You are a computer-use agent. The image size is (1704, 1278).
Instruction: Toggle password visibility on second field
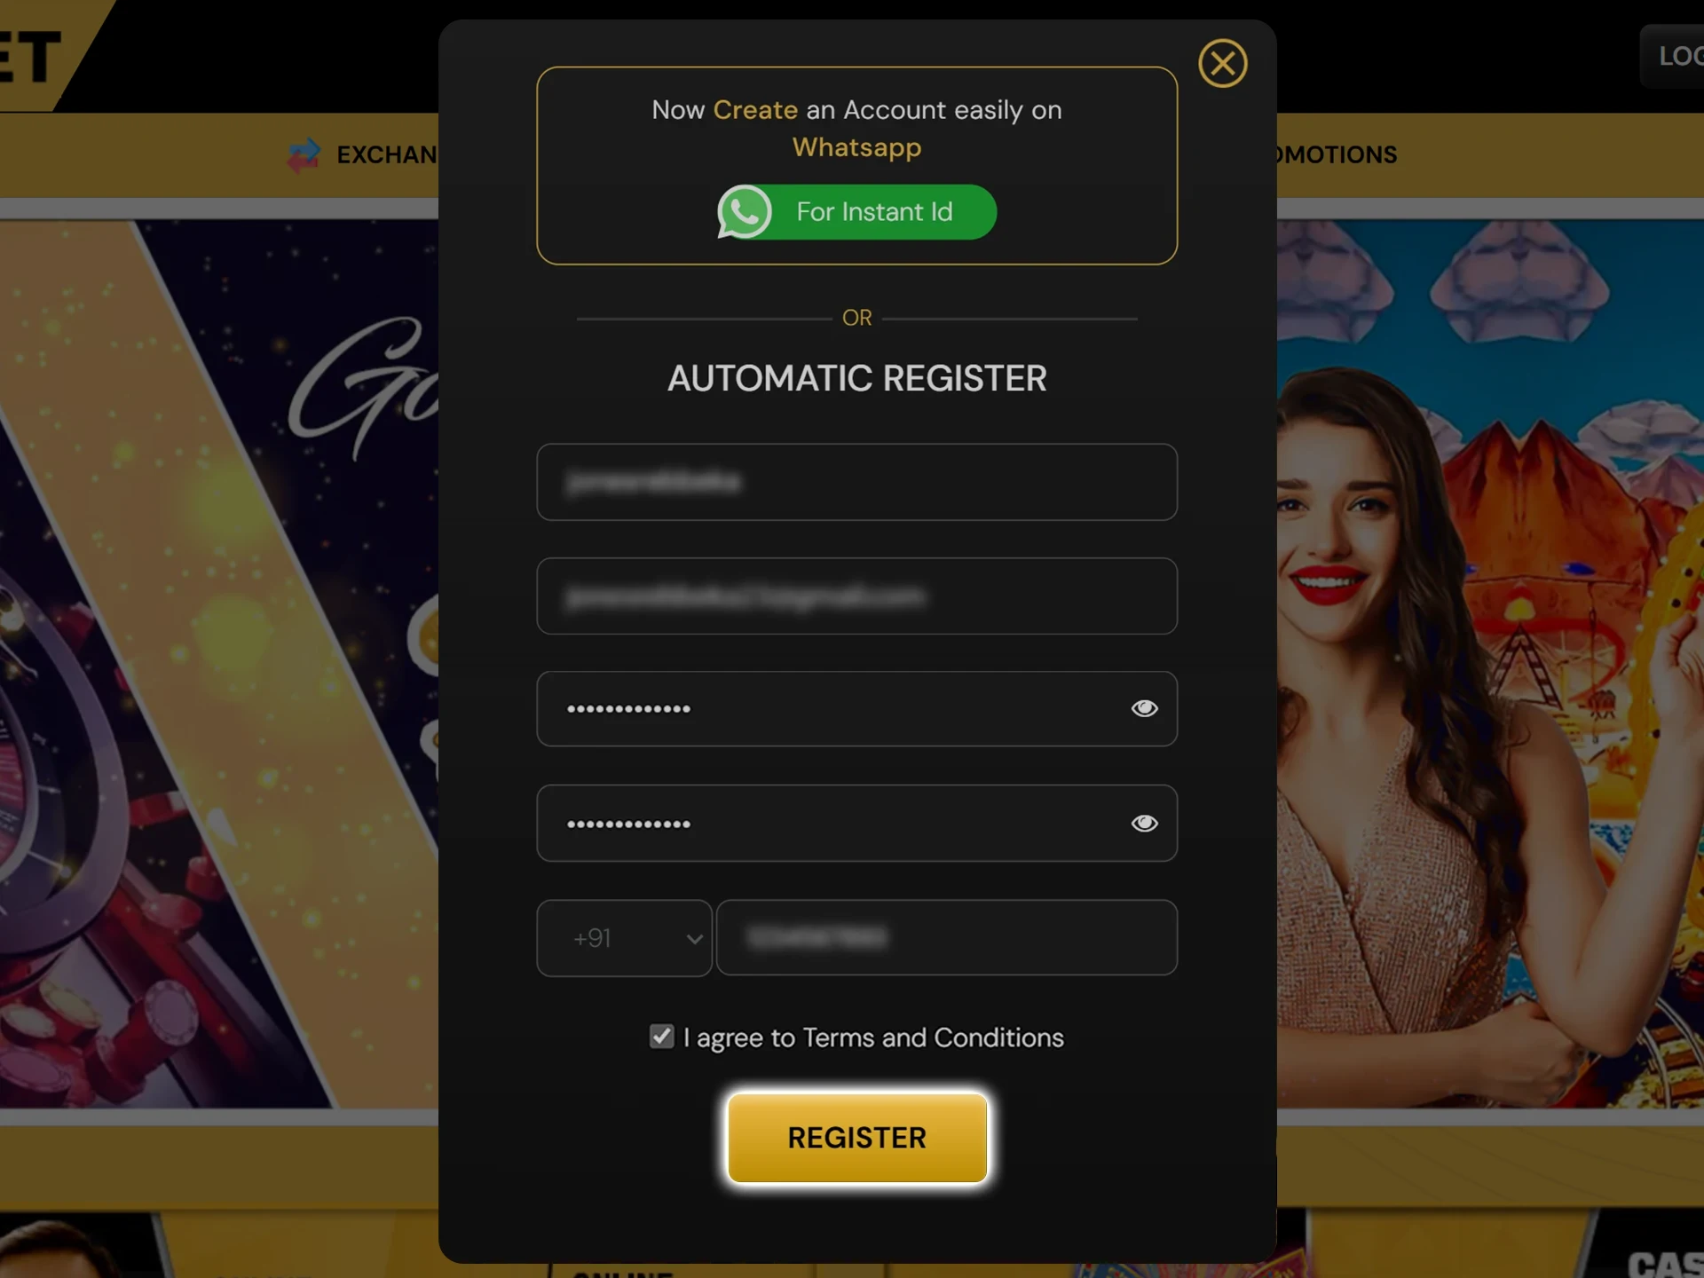1143,822
